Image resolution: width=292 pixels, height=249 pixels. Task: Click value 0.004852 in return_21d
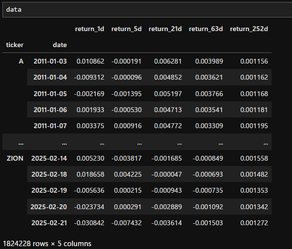[168, 77]
